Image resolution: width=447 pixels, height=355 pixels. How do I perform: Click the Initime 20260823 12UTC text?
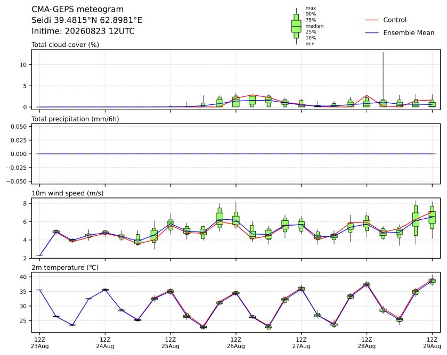point(83,31)
